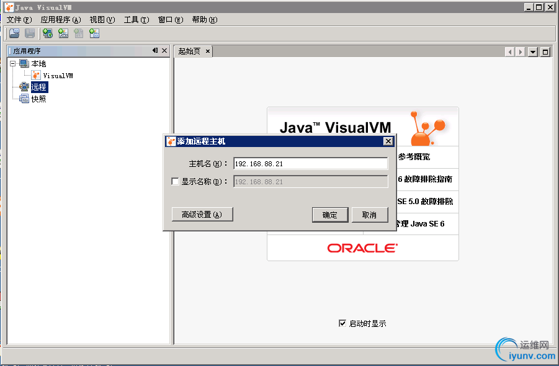Close the 应用程序 panel
The height and width of the screenshot is (366, 559).
point(164,51)
